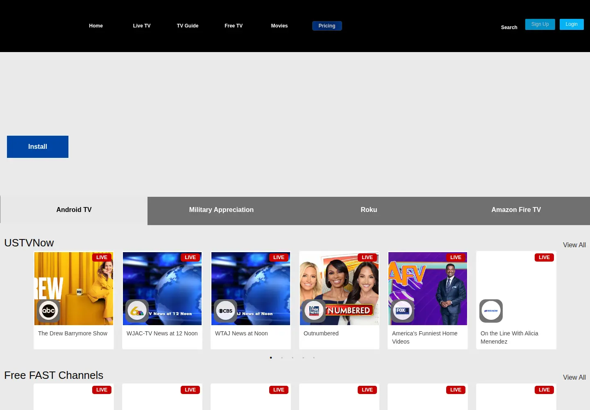Open the Free TV section
The width and height of the screenshot is (590, 410).
[234, 26]
